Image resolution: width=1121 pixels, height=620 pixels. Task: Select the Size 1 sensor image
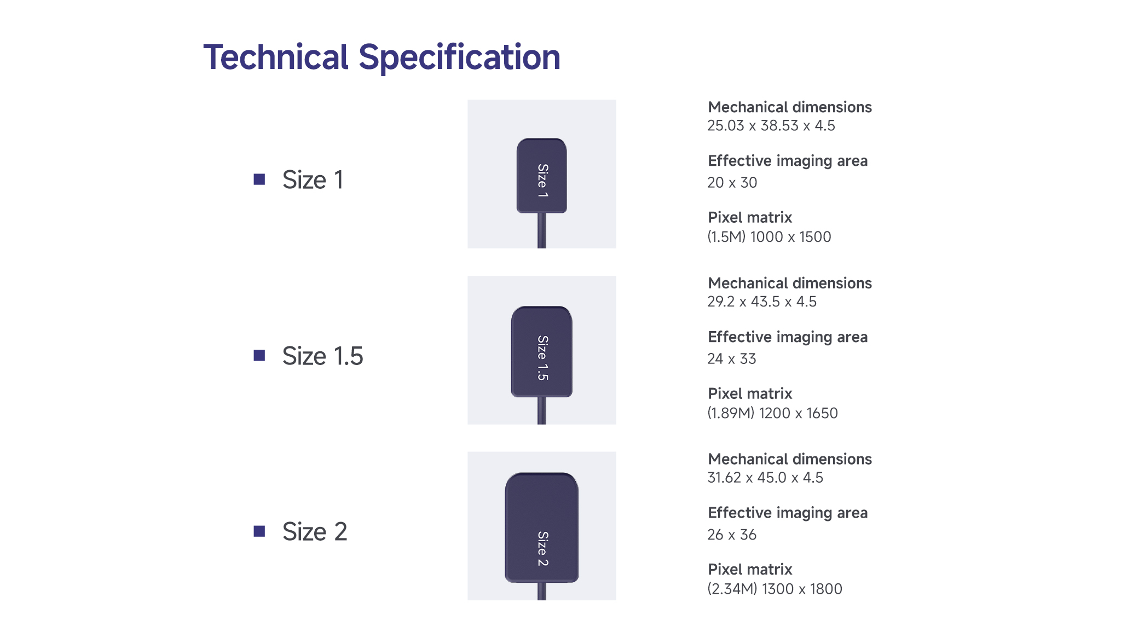coord(541,174)
